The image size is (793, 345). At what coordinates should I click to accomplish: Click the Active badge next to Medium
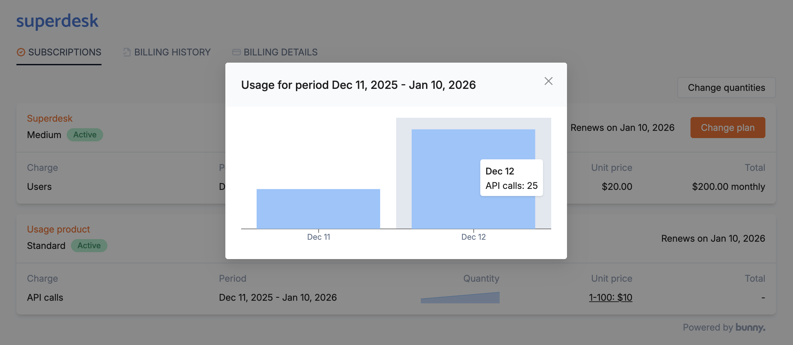[x=85, y=135]
